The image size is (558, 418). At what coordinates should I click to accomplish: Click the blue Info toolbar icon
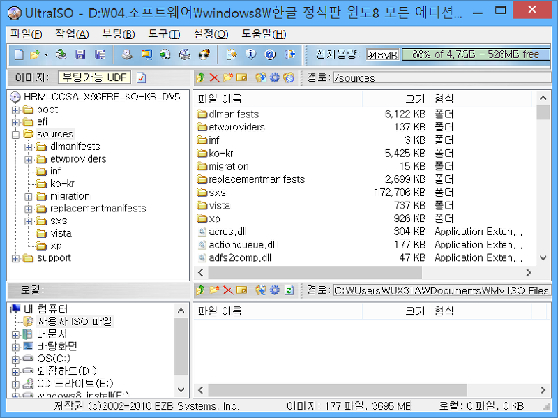click(251, 54)
